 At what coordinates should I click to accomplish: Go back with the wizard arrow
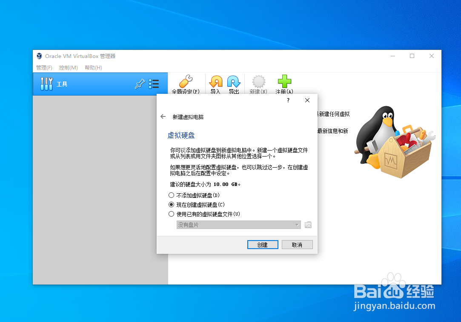pos(163,117)
